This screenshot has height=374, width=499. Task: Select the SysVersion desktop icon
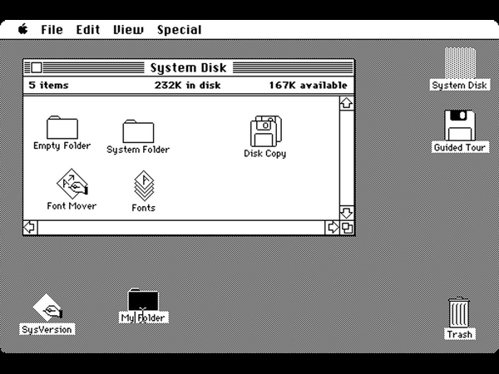coord(47,308)
